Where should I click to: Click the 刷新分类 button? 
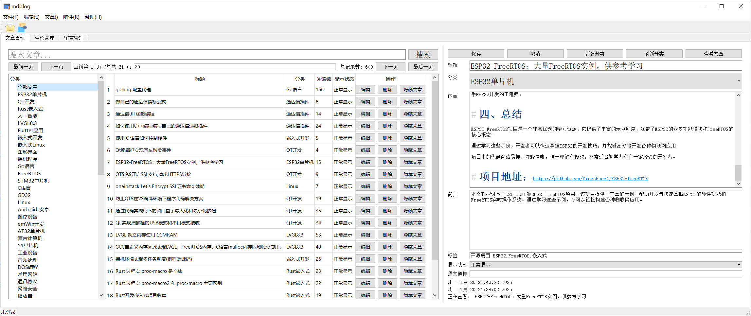654,54
